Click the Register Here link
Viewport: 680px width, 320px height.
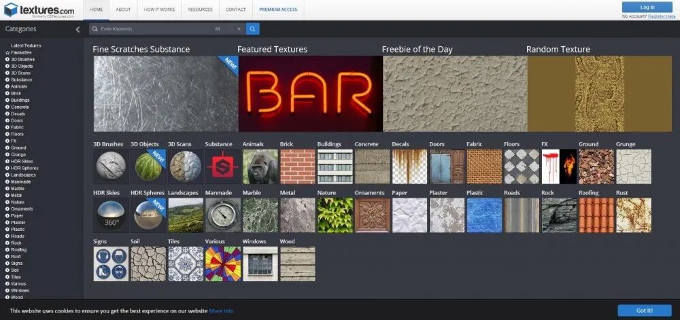[662, 16]
